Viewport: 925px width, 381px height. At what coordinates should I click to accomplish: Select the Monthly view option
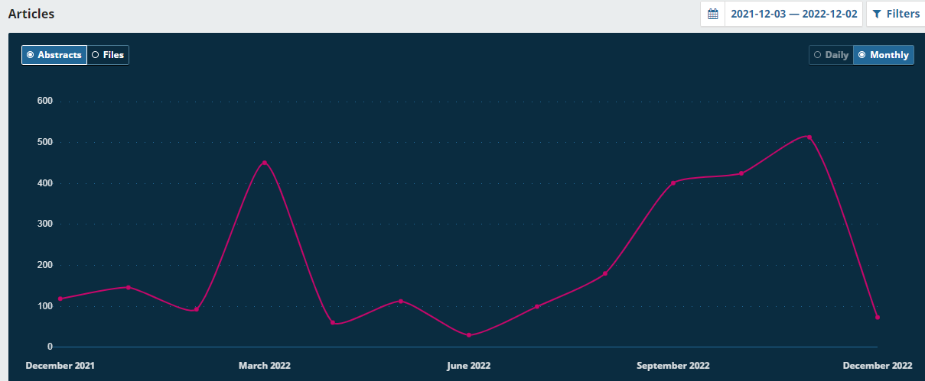pos(884,55)
